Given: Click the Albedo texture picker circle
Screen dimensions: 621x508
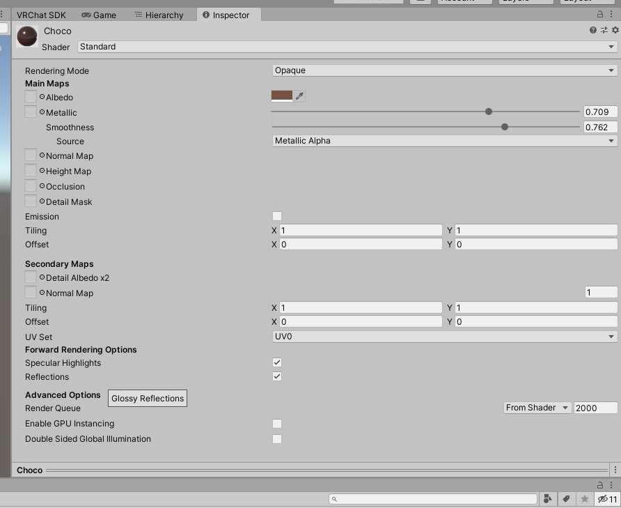Looking at the screenshot, I should tap(42, 97).
